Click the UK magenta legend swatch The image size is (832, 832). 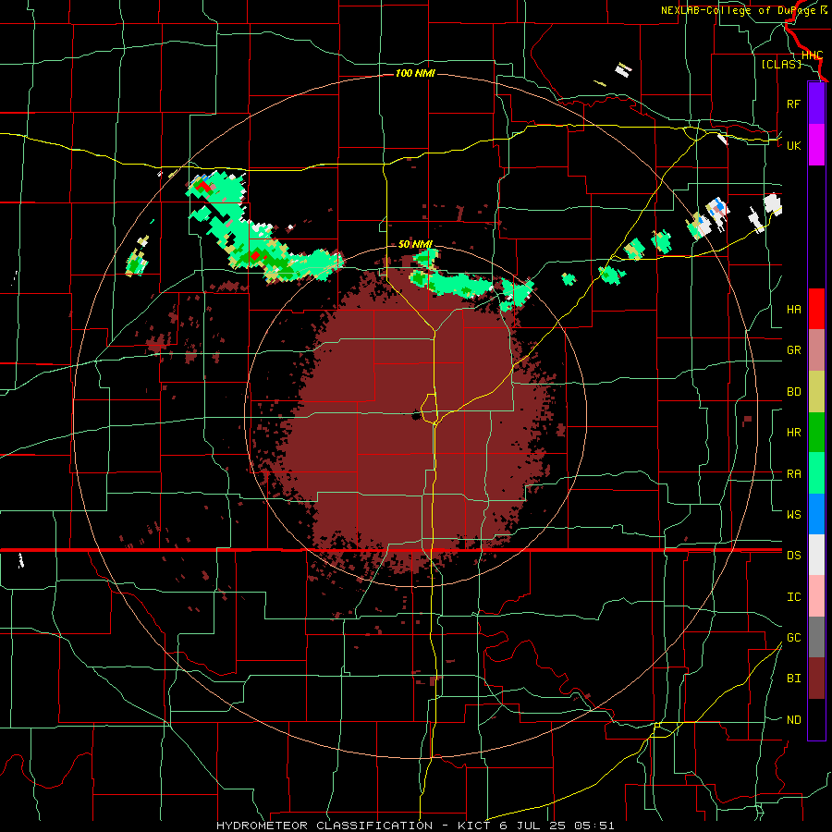pyautogui.click(x=816, y=145)
